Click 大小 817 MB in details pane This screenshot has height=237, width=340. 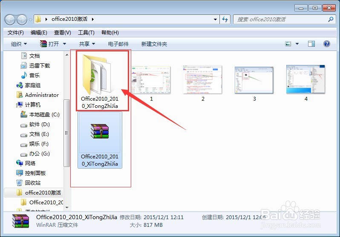click(x=146, y=225)
